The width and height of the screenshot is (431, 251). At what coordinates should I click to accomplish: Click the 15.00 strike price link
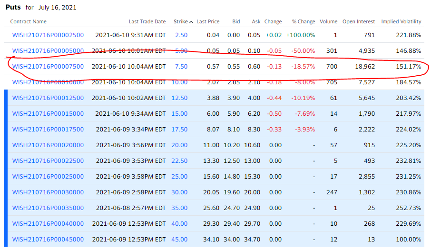click(179, 113)
